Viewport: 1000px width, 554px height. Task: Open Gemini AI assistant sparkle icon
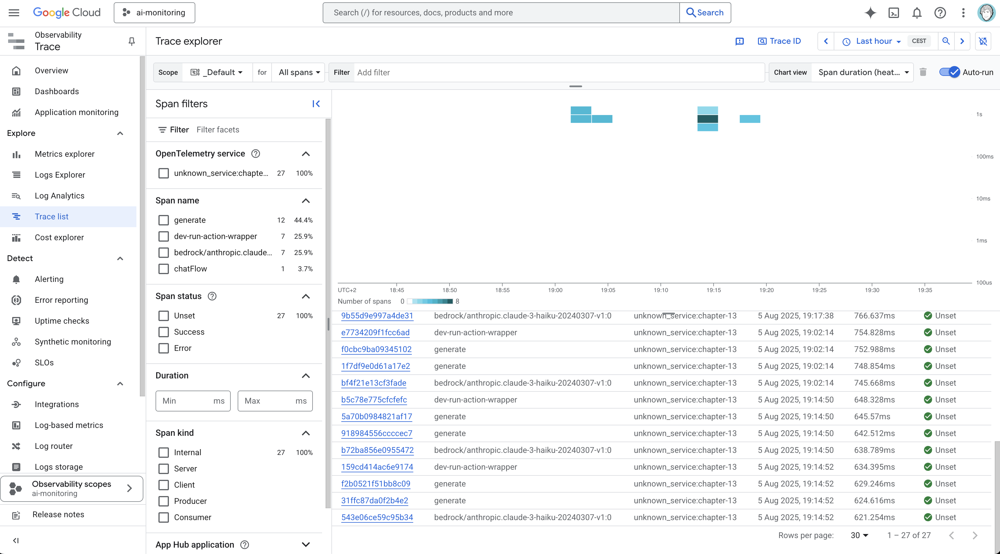pos(871,13)
